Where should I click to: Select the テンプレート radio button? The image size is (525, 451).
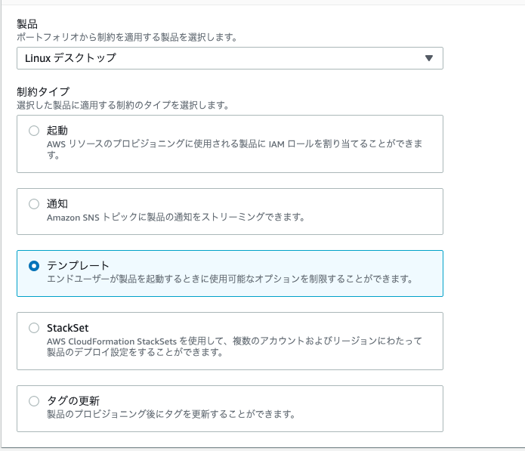pyautogui.click(x=34, y=266)
